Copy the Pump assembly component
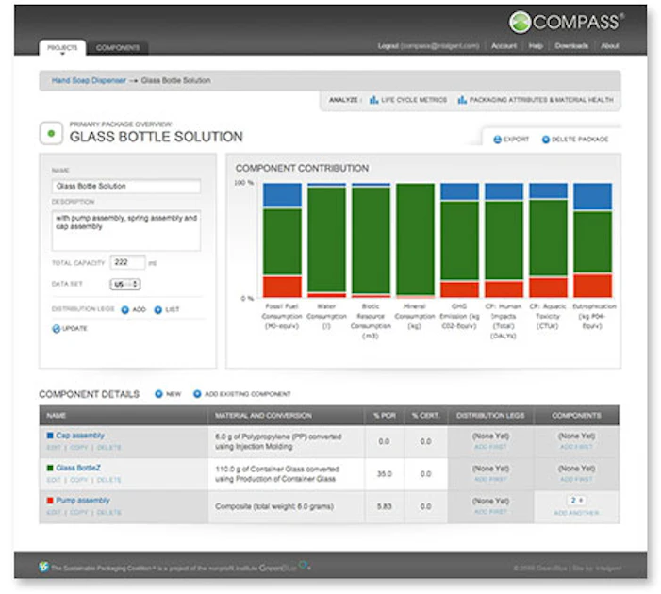The height and width of the screenshot is (594, 661). 79,513
